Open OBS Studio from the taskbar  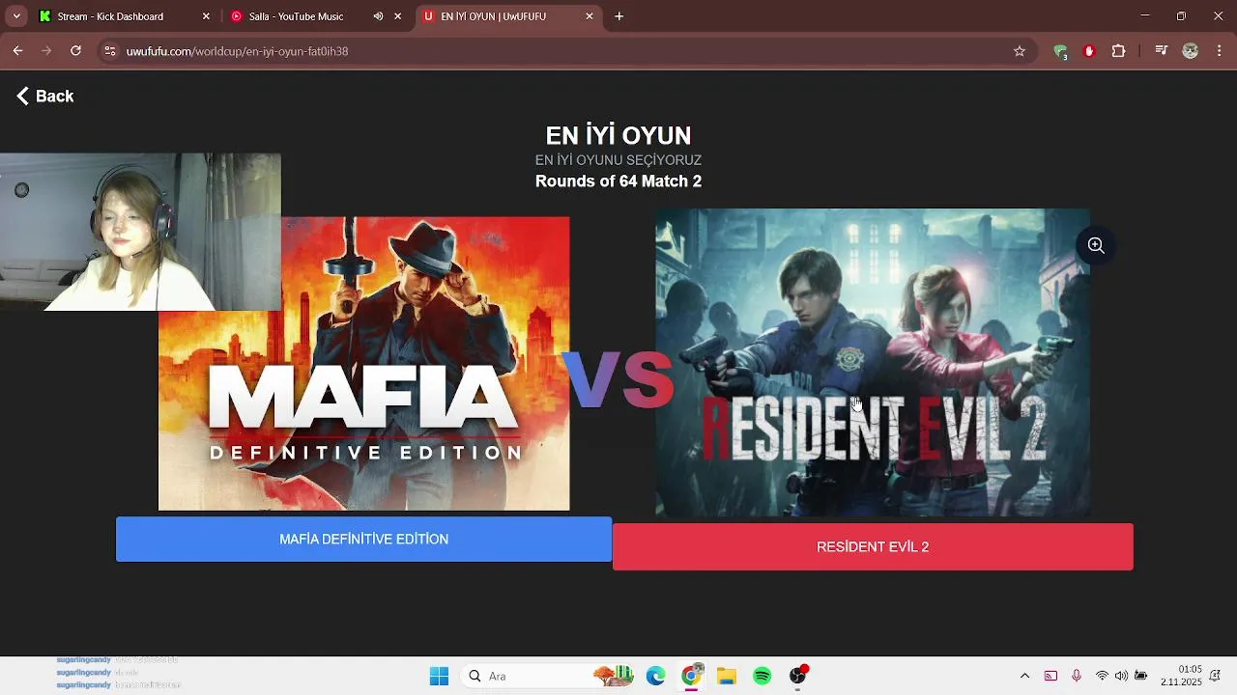[798, 676]
